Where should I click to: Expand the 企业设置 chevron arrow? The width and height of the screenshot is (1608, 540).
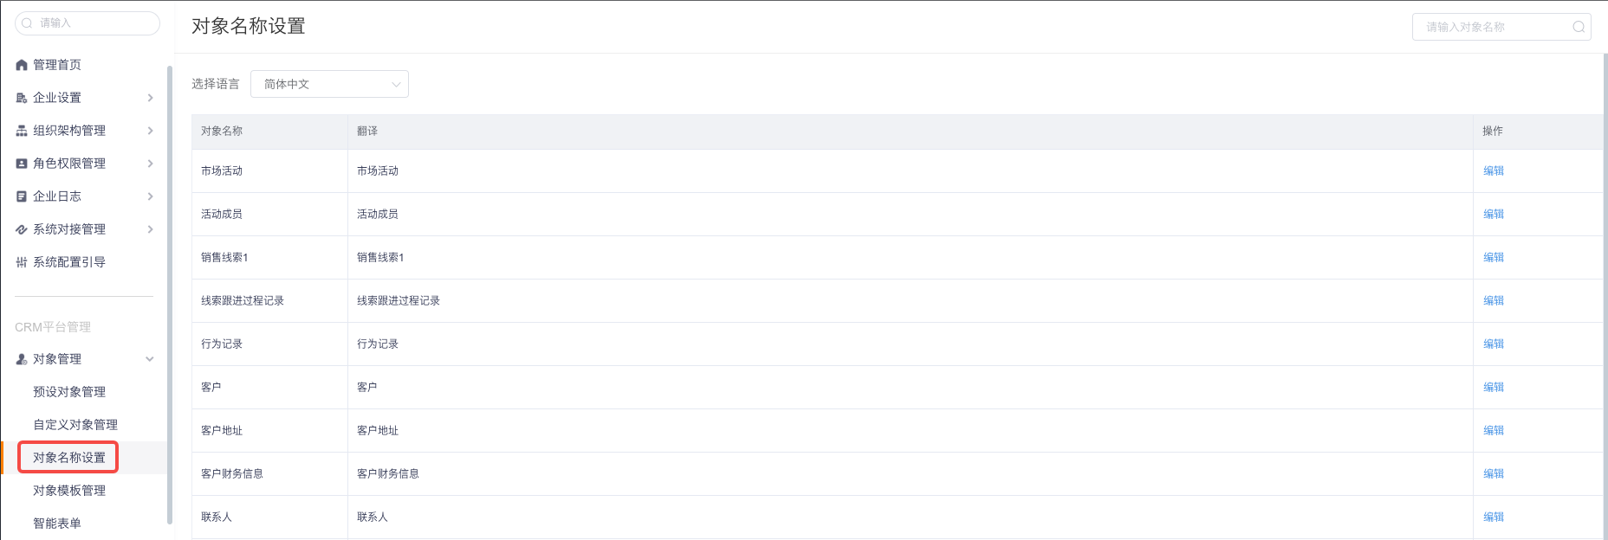pyautogui.click(x=150, y=98)
